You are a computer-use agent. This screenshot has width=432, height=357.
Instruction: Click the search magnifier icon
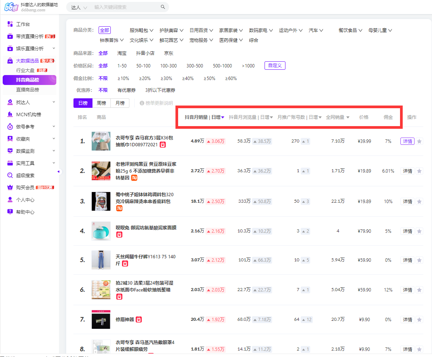coord(163,7)
